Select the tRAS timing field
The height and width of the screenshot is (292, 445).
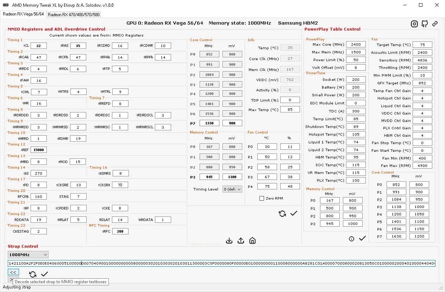78,46
